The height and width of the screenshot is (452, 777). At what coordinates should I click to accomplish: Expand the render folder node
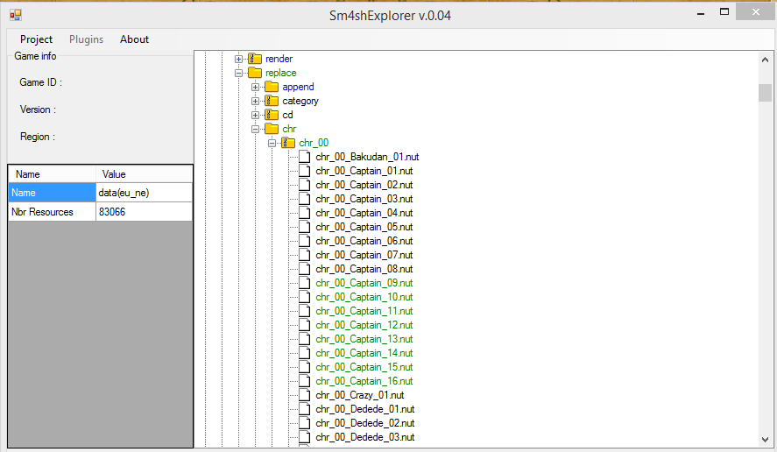(238, 59)
